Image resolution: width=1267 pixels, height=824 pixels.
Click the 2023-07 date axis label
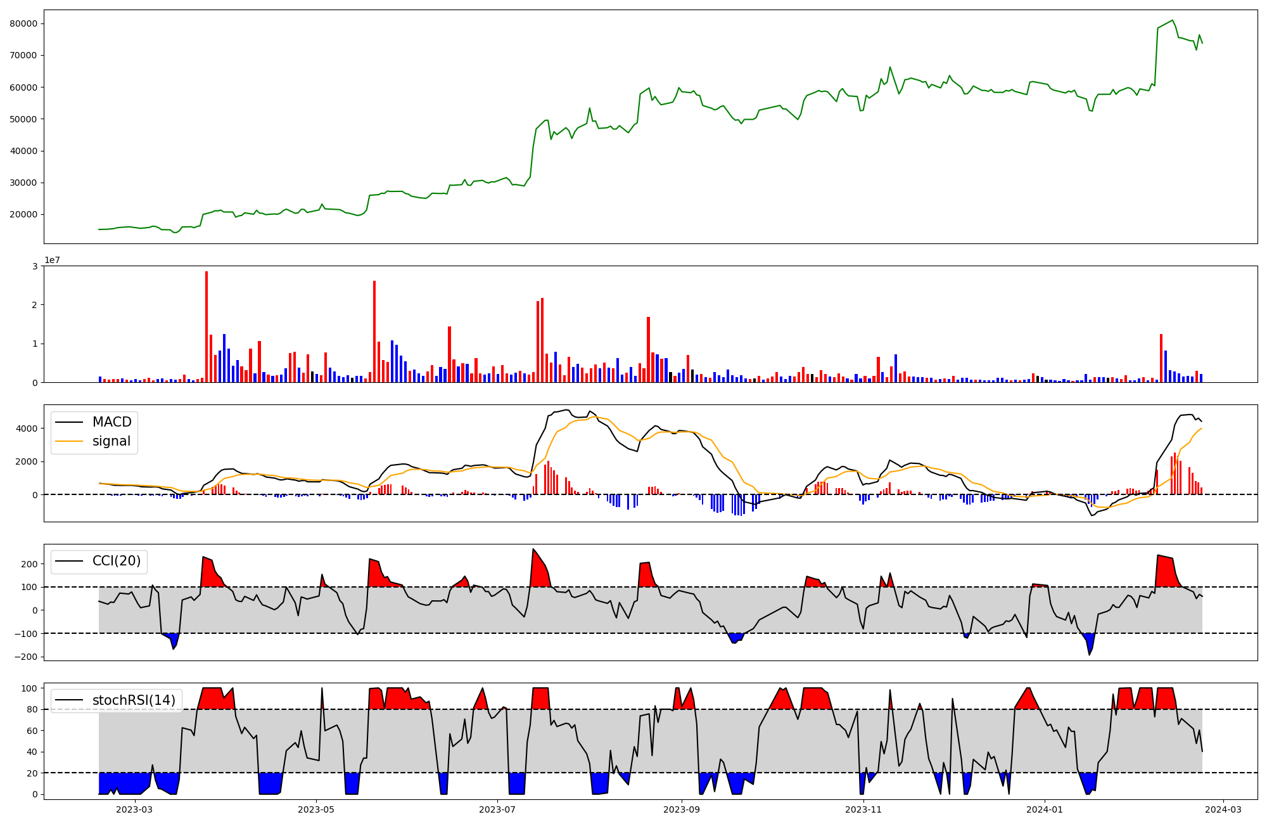(x=497, y=809)
